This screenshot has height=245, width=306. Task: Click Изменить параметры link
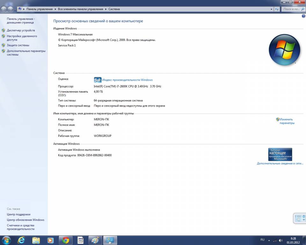[287, 121]
